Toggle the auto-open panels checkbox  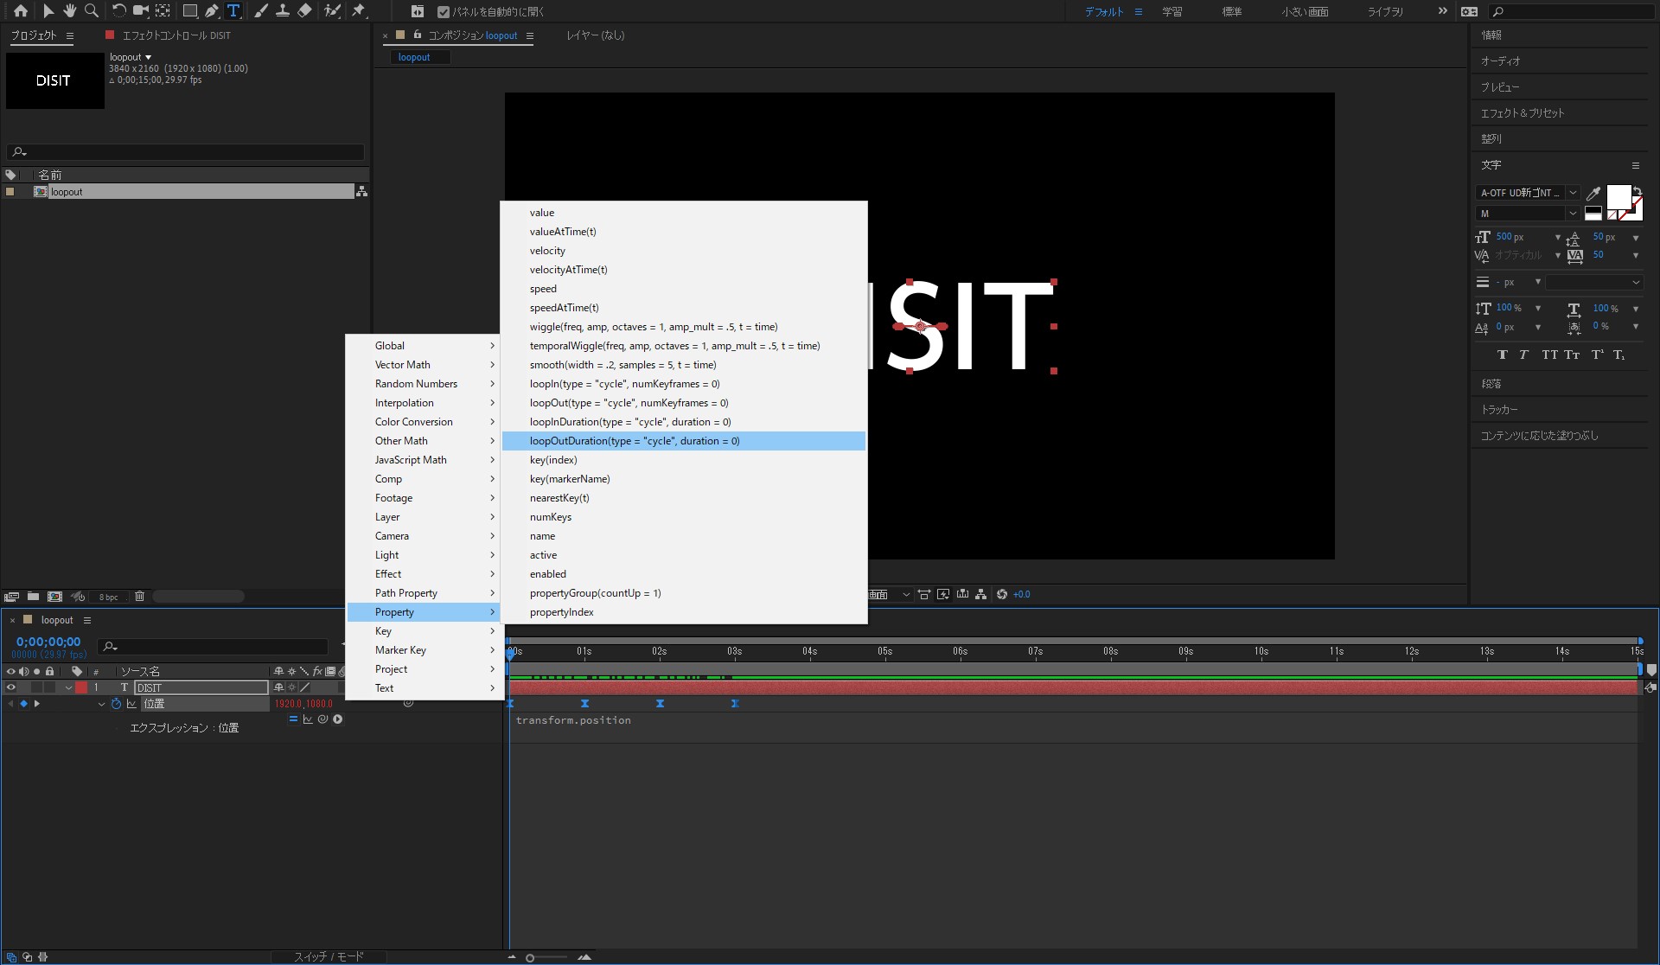(444, 12)
